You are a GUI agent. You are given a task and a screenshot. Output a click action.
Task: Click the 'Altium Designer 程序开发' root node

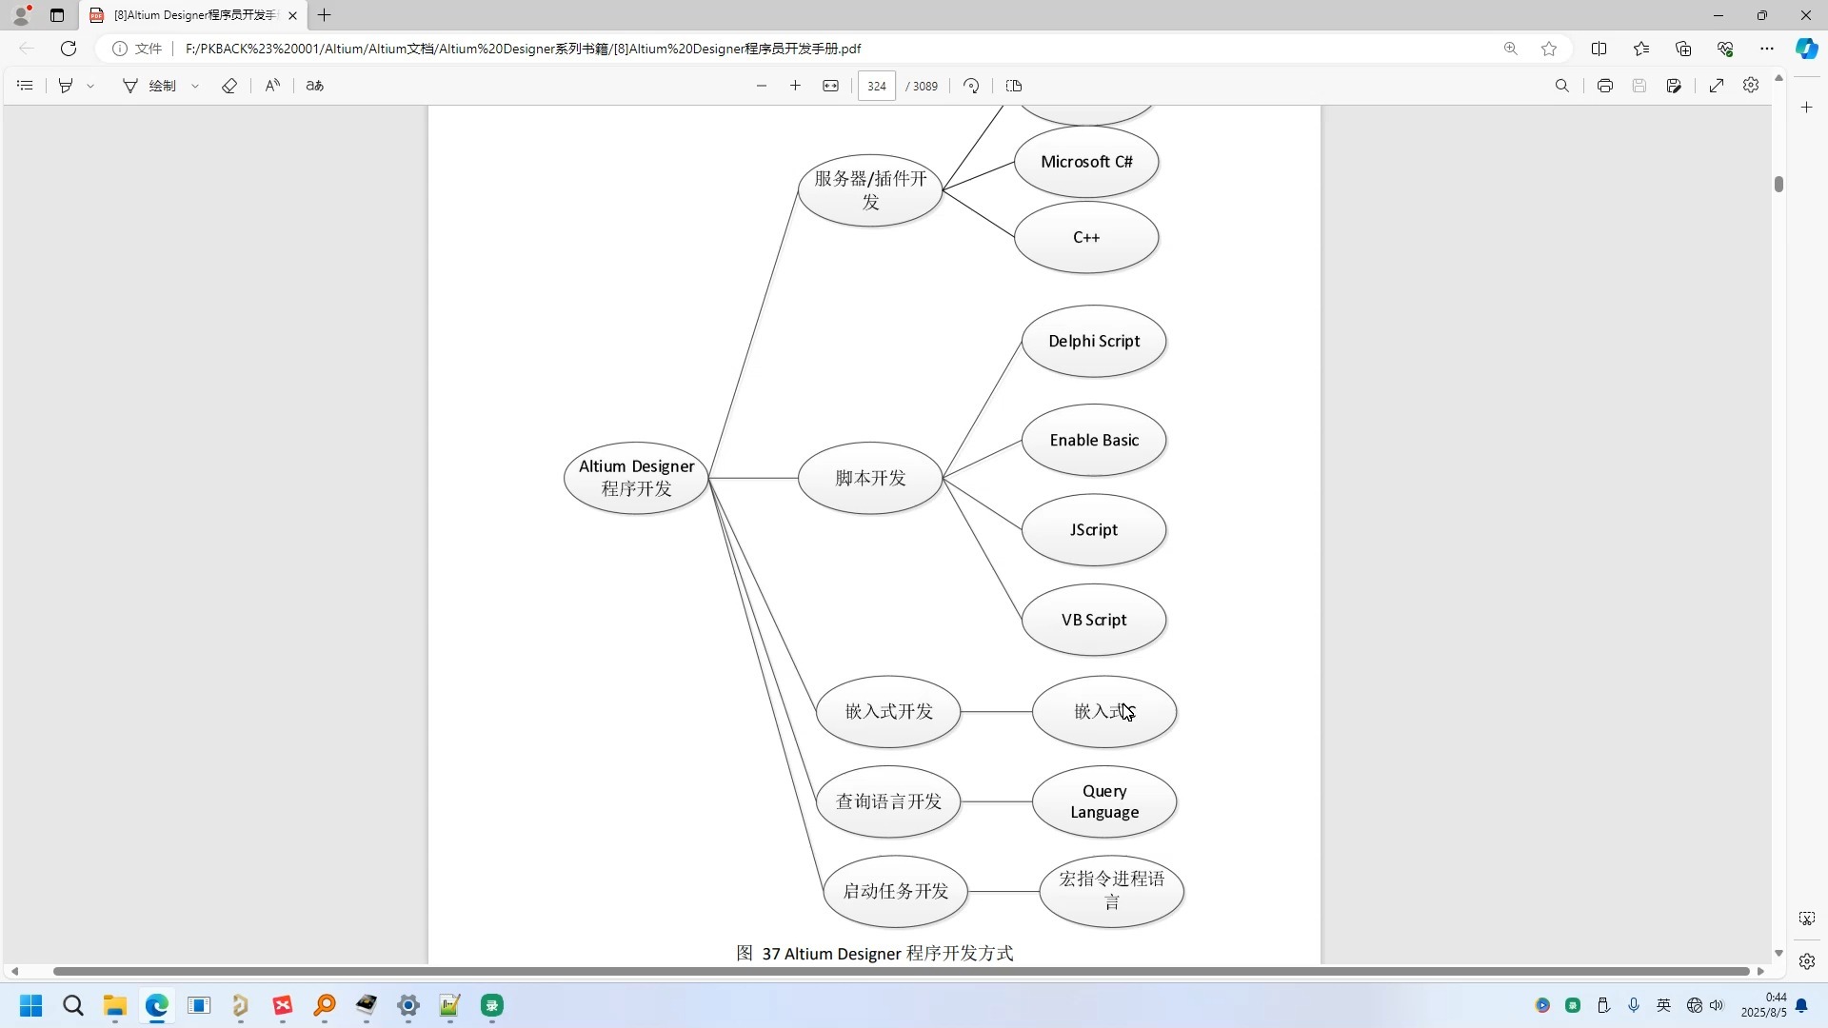(637, 478)
